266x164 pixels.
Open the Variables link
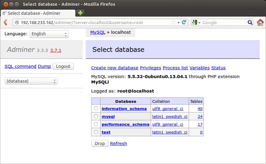pos(199,68)
